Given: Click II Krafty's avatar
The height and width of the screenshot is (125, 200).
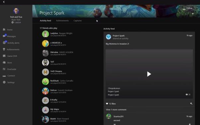Looking at the screenshot, I should [46, 100].
